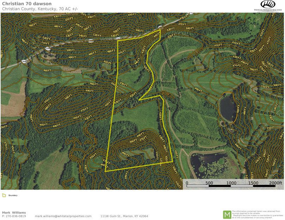Click the leftmost Route 1348 road shield

click(24, 62)
